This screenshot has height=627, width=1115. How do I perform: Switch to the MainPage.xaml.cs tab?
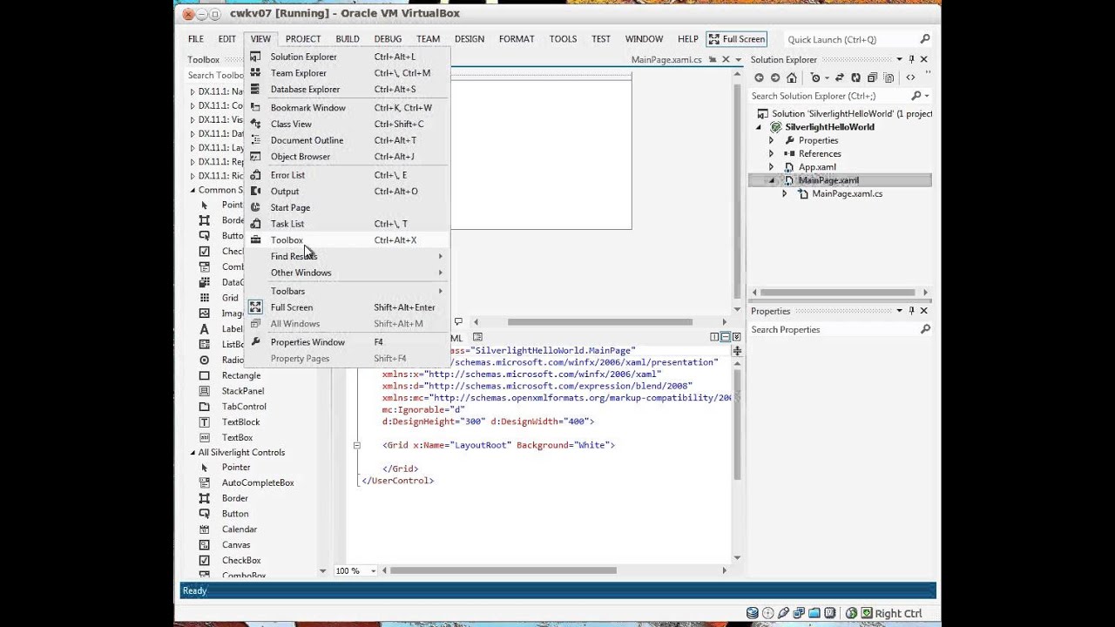click(666, 60)
